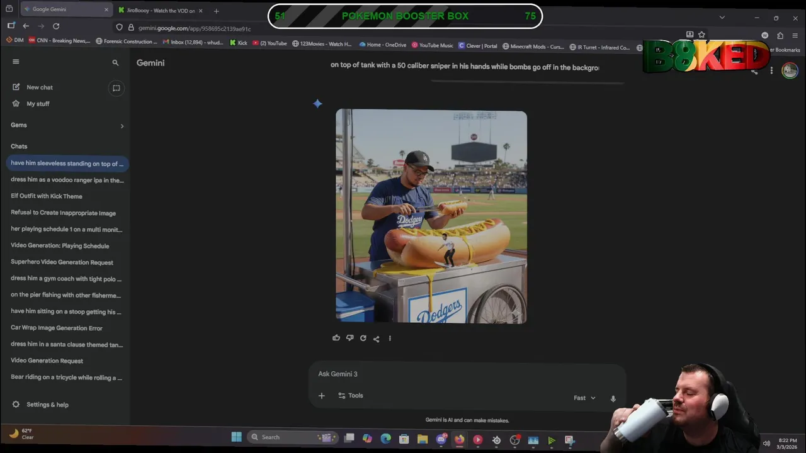Share the response via share icon

pyautogui.click(x=376, y=338)
